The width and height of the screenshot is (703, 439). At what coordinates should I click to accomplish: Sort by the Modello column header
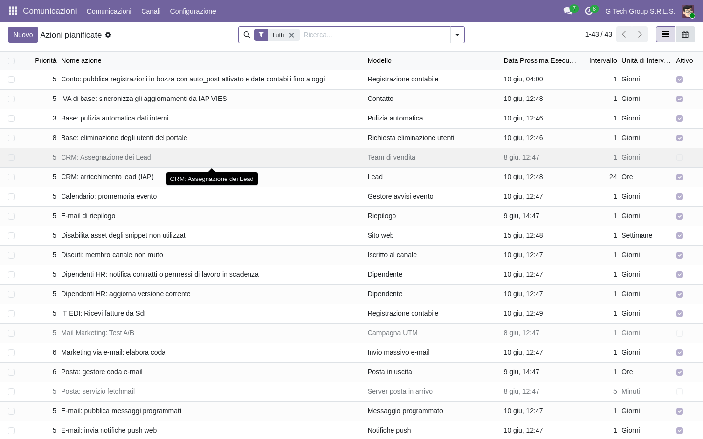[x=379, y=60]
